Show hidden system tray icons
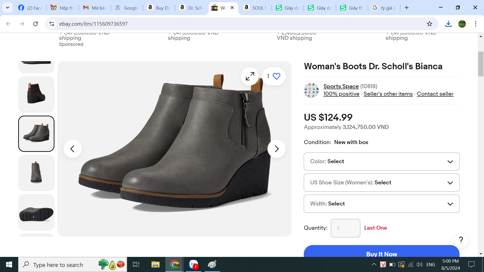The height and width of the screenshot is (272, 484). point(374,264)
